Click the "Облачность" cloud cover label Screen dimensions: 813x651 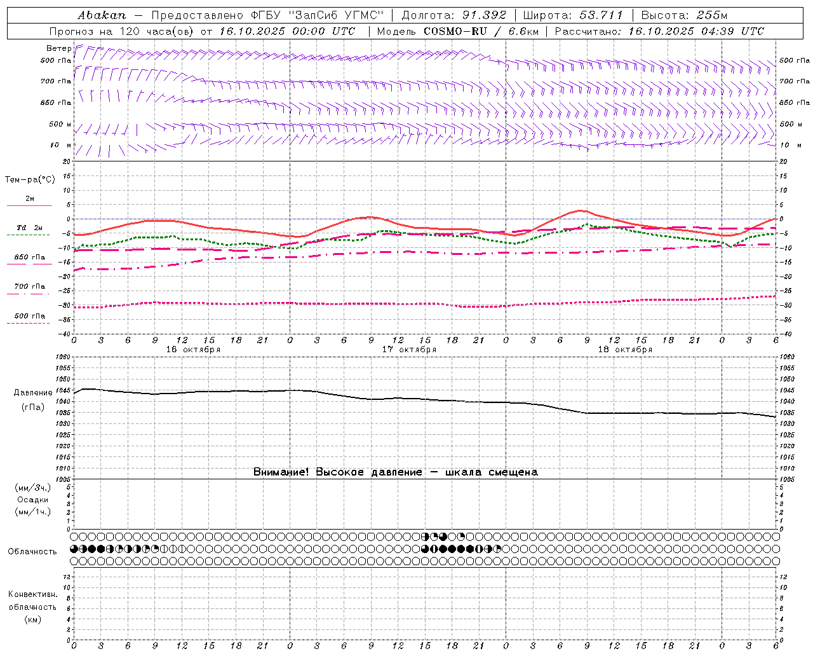(x=32, y=552)
